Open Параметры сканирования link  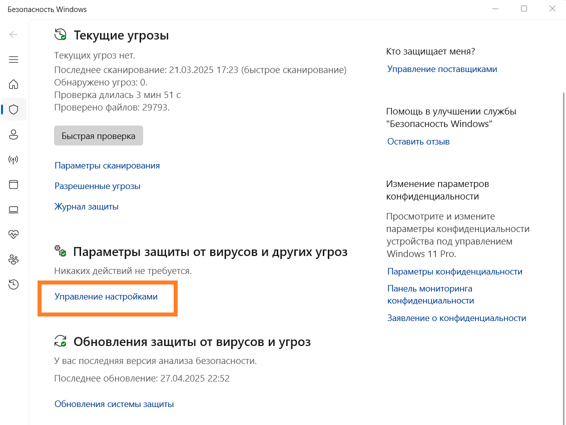coord(107,165)
